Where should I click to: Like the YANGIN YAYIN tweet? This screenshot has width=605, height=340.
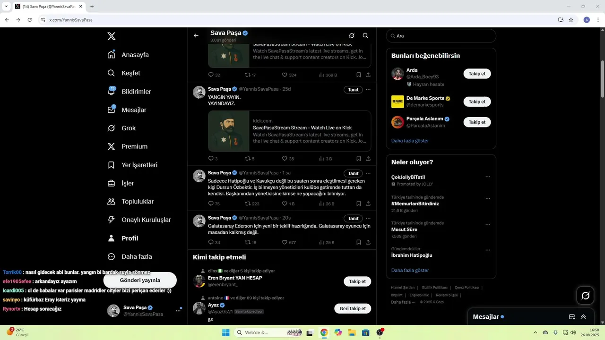click(x=285, y=159)
